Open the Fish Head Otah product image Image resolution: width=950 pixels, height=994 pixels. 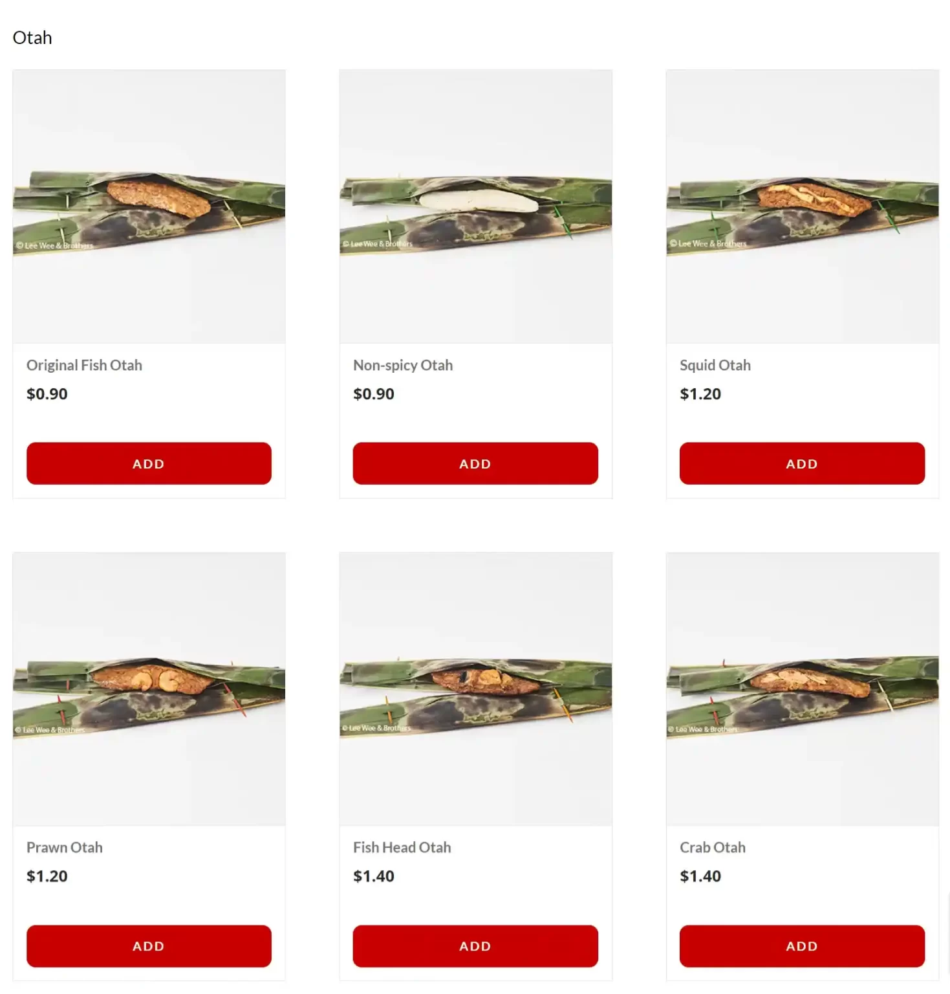tap(475, 689)
